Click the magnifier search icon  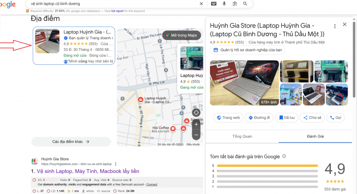coord(245,4)
